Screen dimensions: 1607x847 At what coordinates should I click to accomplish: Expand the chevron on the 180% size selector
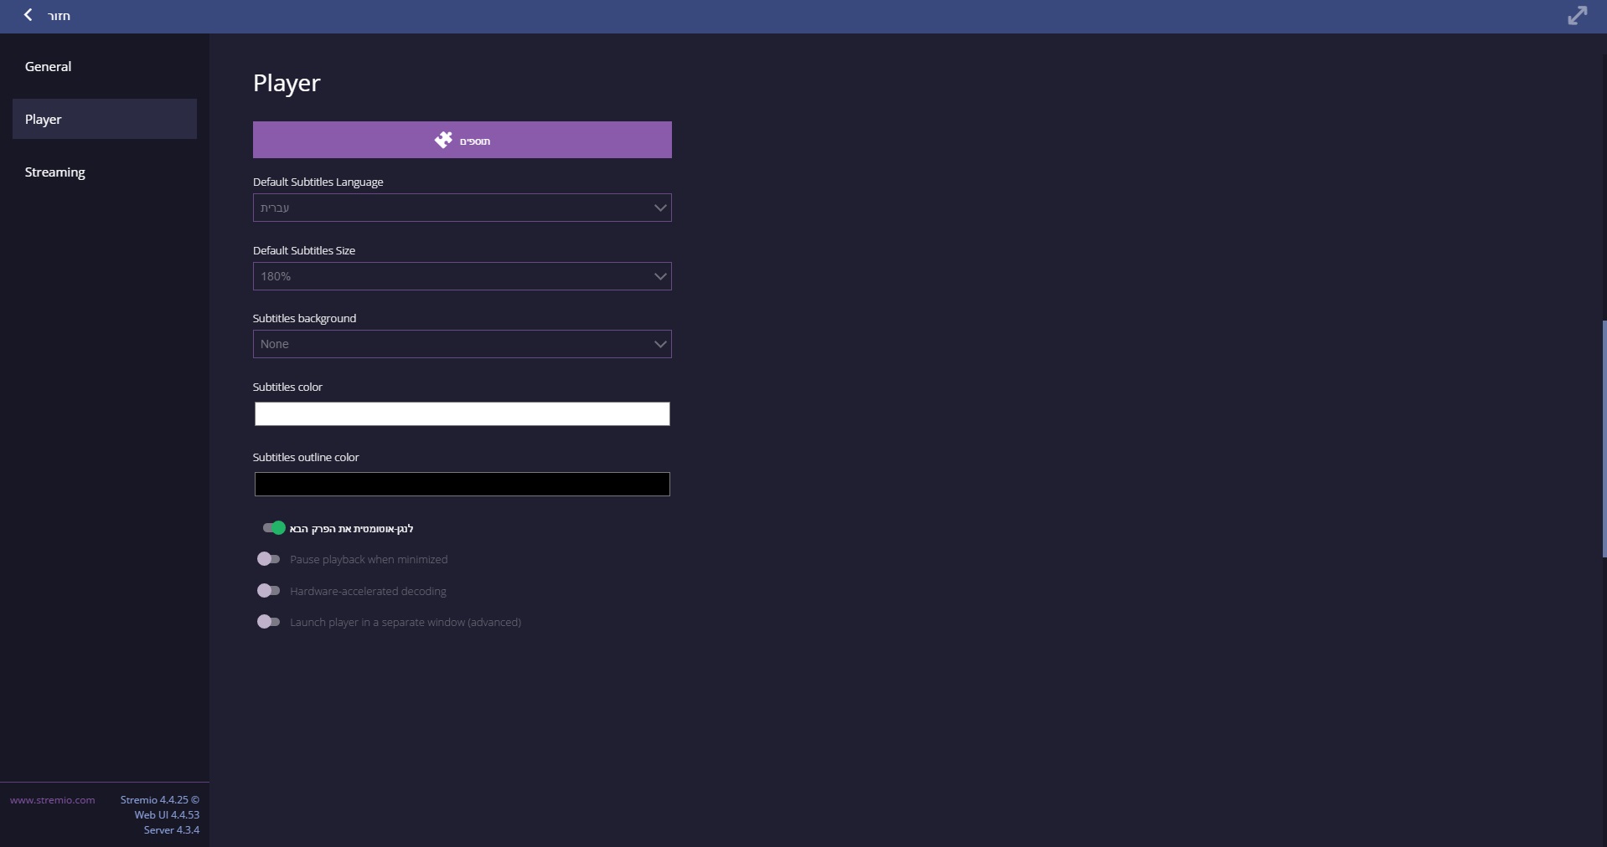[659, 276]
